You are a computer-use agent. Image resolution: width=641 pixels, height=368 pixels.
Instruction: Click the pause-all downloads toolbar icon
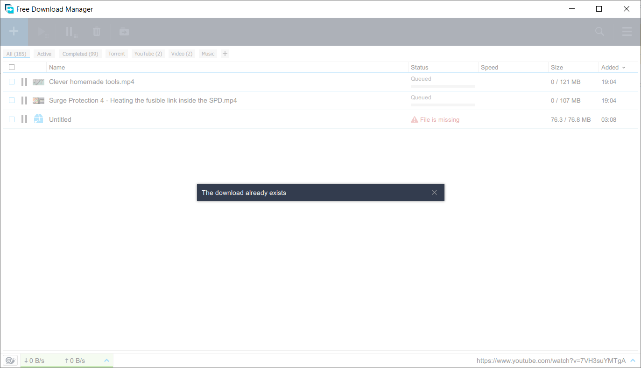[71, 32]
